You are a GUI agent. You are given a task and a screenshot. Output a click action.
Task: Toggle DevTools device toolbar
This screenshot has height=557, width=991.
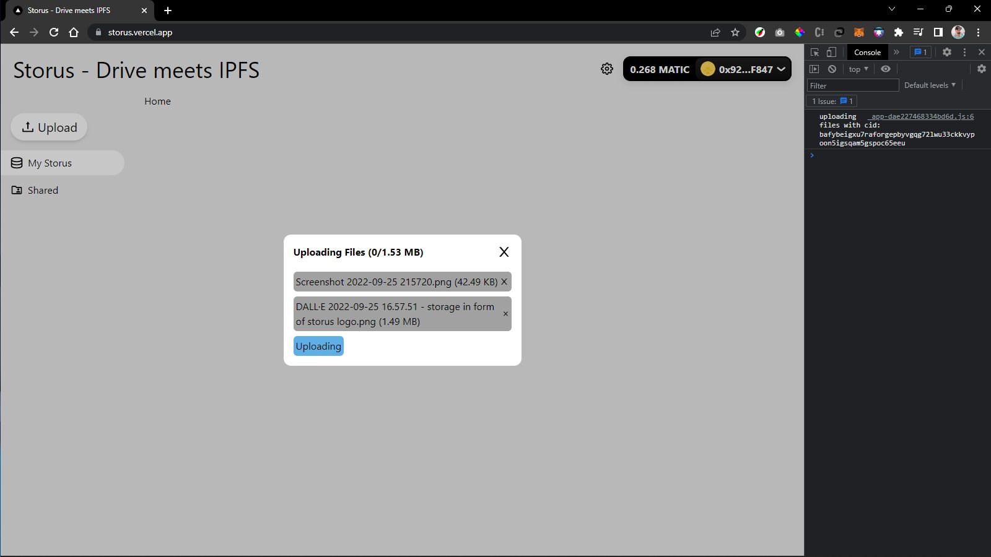pos(832,52)
